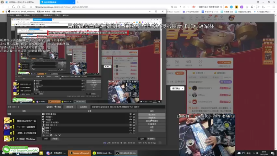
Task: Open the three-dots more icon in browser toolbar
Action: pos(269,7)
